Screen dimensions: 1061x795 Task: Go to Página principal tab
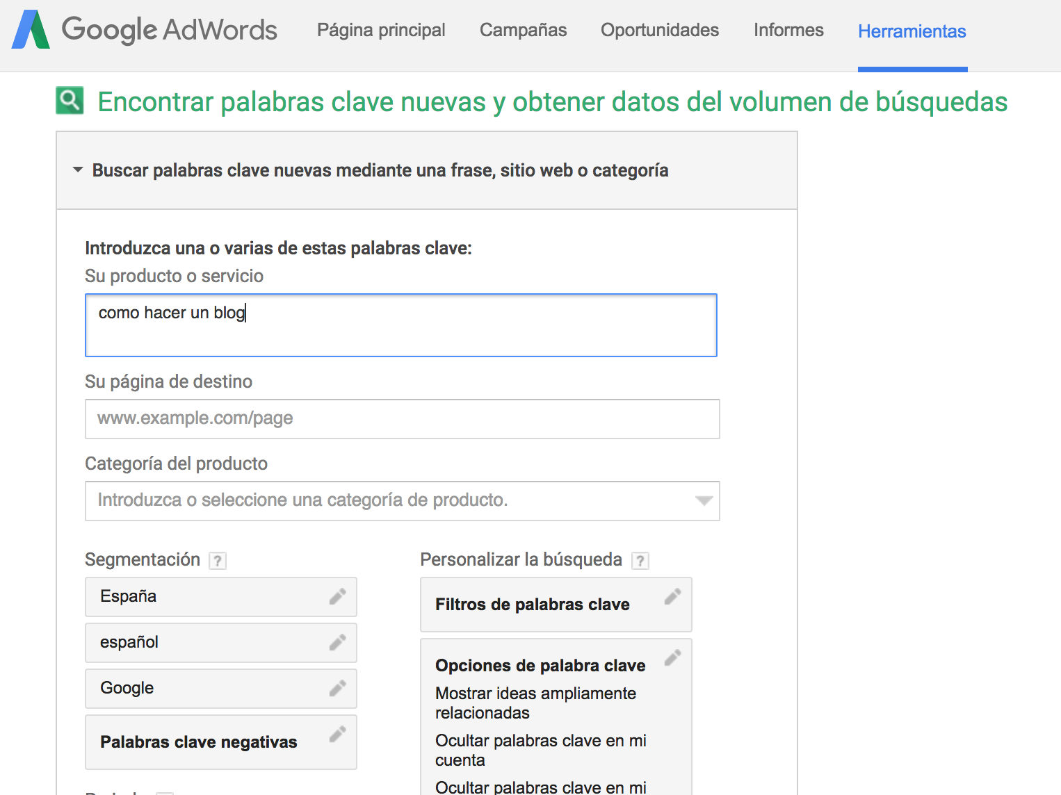point(381,30)
